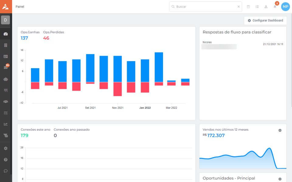Click the Jul 2021 axis label
Screen dimensions: 292x182
tap(62, 108)
